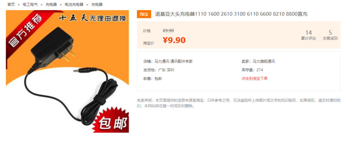Click the 发货地 广东 深圳 shipping origin
346x141 pixels.
(159, 70)
